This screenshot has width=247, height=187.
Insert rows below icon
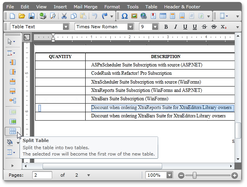tap(13, 91)
